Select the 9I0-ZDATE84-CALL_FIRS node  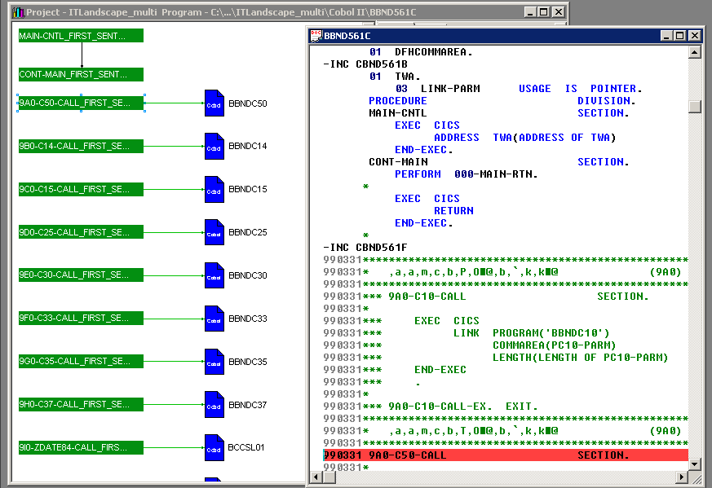pyautogui.click(x=81, y=447)
